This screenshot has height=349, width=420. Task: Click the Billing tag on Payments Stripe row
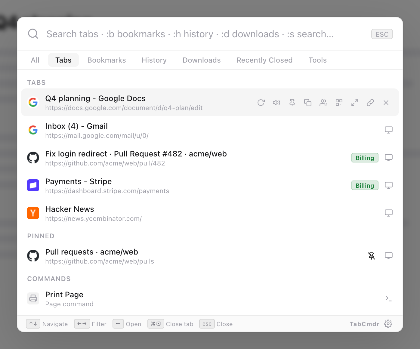coord(365,185)
